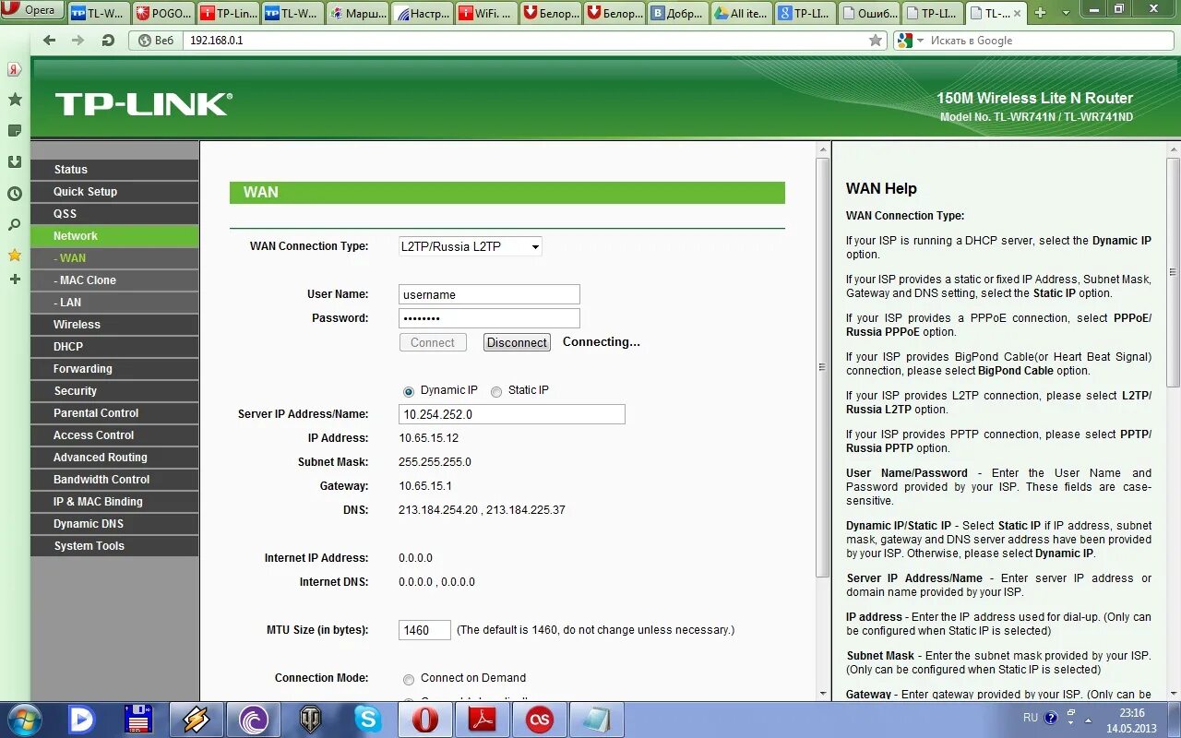Viewport: 1181px width, 738px height.
Task: Open the BitTorrent taskbar icon
Action: tap(254, 720)
